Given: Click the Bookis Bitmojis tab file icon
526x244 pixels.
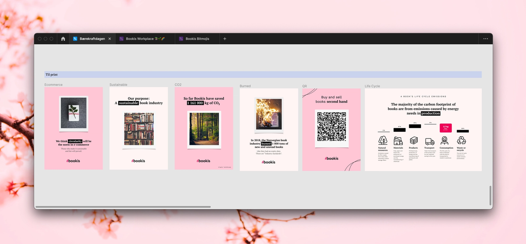Looking at the screenshot, I should coord(181,39).
